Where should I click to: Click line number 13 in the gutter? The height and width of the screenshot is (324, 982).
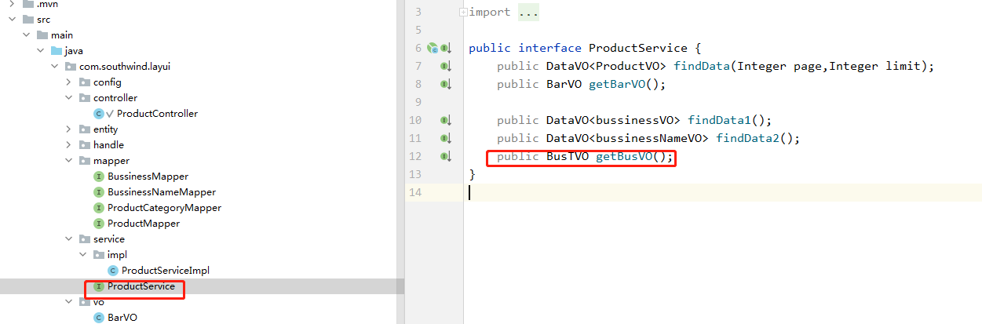coord(416,174)
